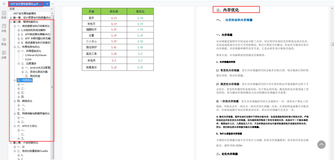The width and height of the screenshot is (334, 160).
Task: Collapse 一、启动速度与执行效率优化 node
Action: pos(15,26)
